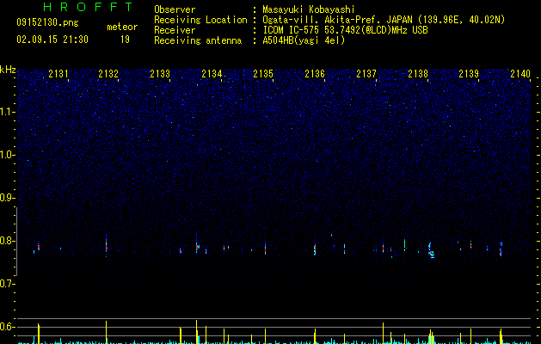Click observer name Masayuki Kobayashi
541x344 pixels.
(x=309, y=9)
